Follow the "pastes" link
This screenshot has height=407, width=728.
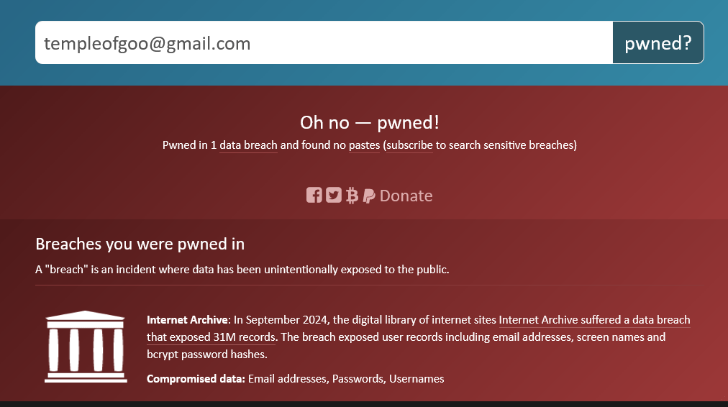pyautogui.click(x=364, y=145)
